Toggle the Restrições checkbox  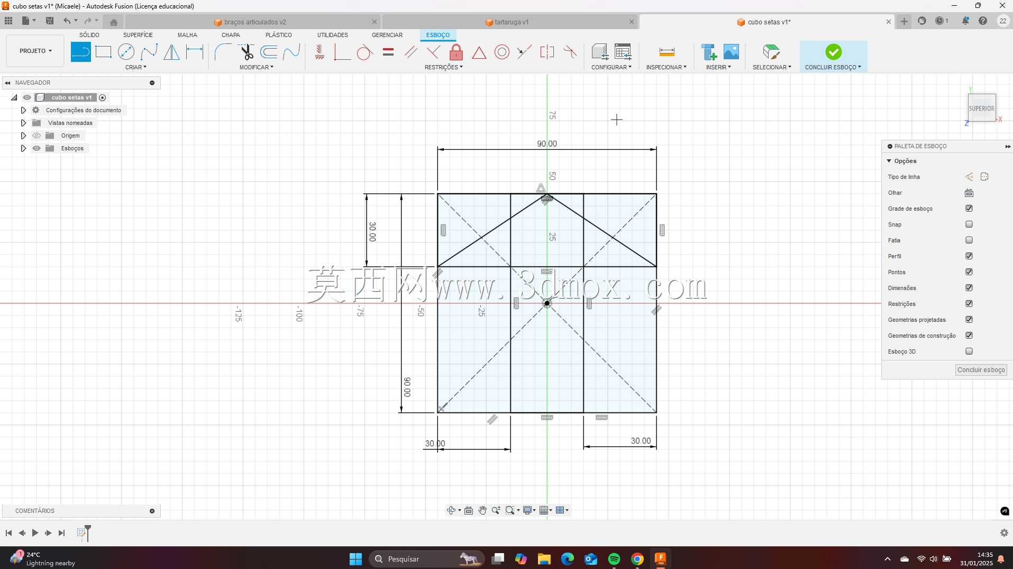(969, 304)
